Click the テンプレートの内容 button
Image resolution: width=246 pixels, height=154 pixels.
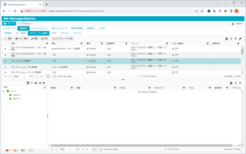(x=63, y=39)
